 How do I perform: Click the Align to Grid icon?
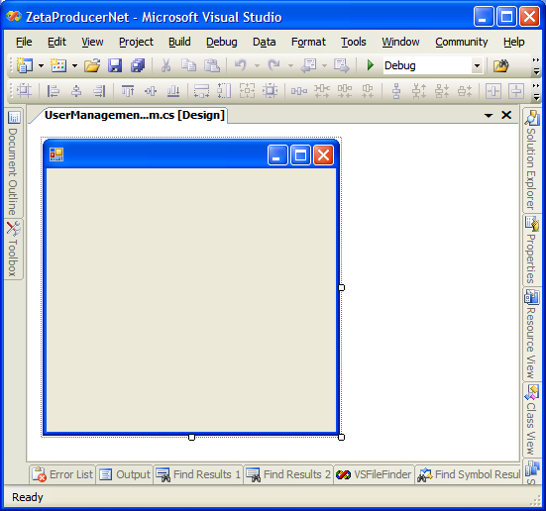[x=24, y=91]
